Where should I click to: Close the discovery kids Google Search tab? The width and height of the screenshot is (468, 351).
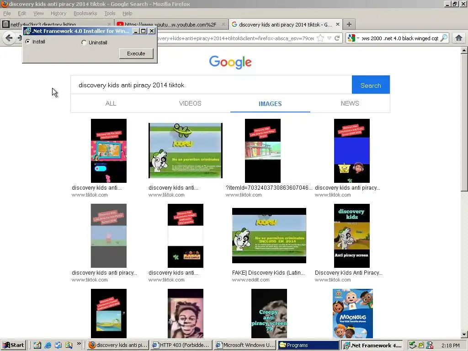tap(338, 24)
